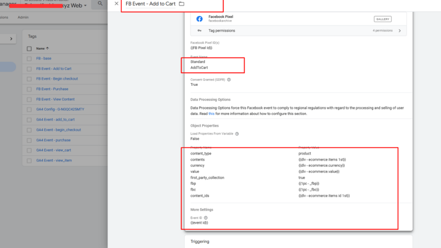The image size is (441, 248).
Task: Open the container name dropdown arrow
Action: coord(85,6)
